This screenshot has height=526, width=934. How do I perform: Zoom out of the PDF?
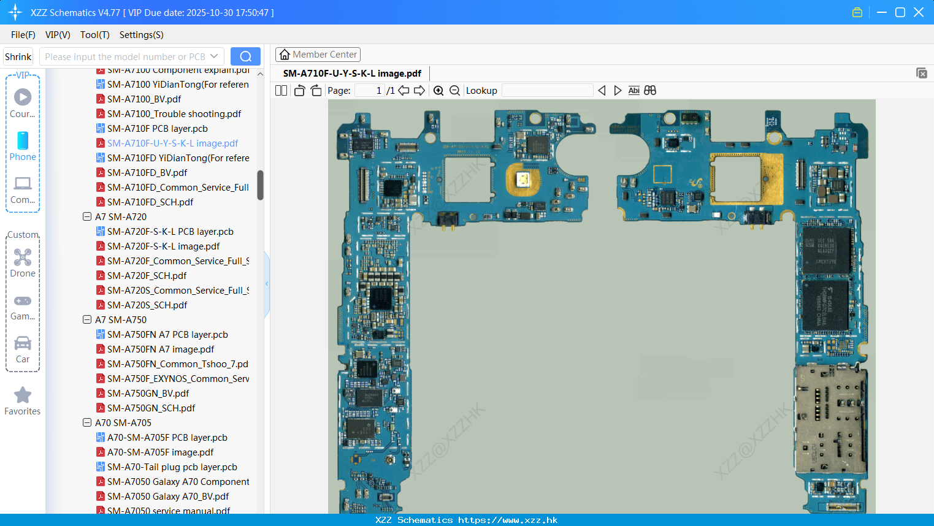click(454, 91)
